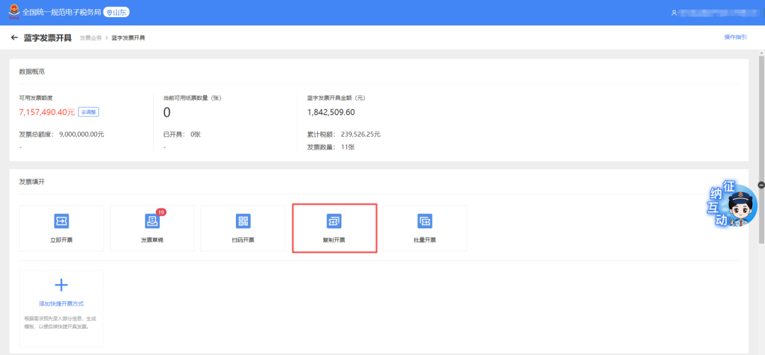Open 扫码开票 QR code icon
Screen dimensions: 765x355
[243, 221]
